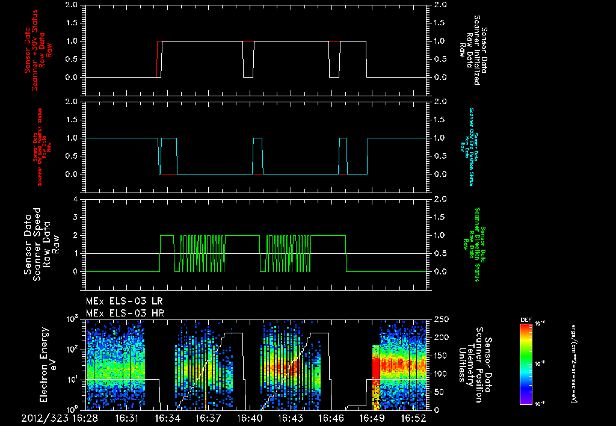The image size is (616, 426).
Task: Click the 16:43 time axis label
Action: [x=291, y=419]
